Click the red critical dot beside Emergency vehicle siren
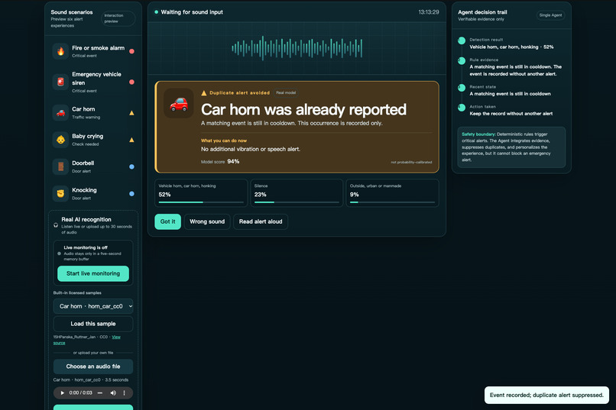This screenshot has height=410, width=616. tap(131, 82)
